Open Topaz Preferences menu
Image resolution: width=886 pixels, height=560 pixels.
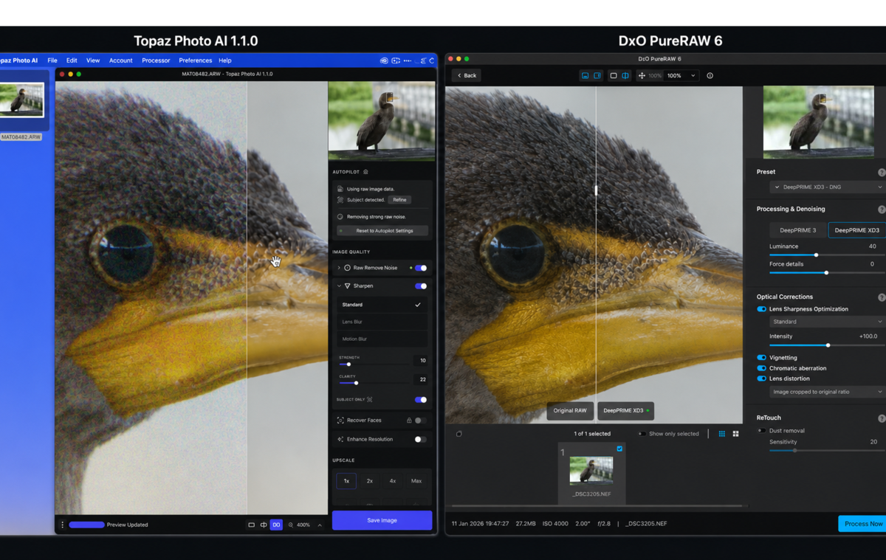pos(196,61)
